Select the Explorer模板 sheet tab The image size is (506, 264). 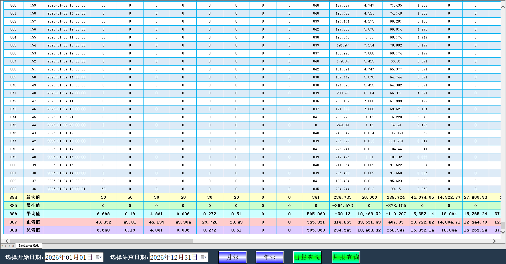(x=29, y=245)
